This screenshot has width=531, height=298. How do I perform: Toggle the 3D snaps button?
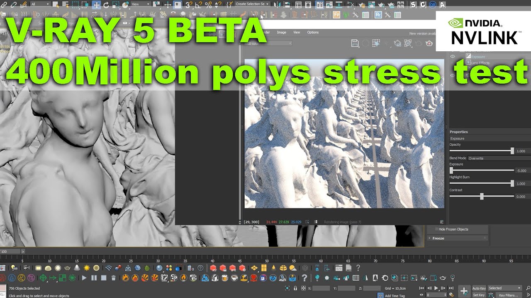pos(188,5)
